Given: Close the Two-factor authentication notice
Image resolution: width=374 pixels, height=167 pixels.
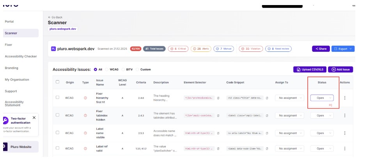Looking at the screenshot, I should pos(34,118).
